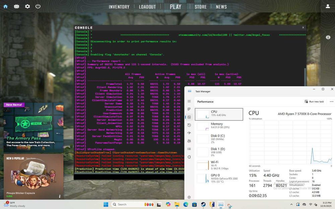Screen dimensions: 335x209
Task: Open Task Manager settings gear
Action: (189, 197)
